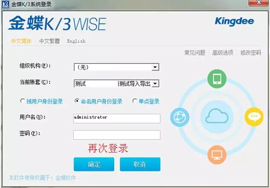This screenshot has height=188, width=270.
Task: Click the central cloud icon
Action: tap(217, 116)
